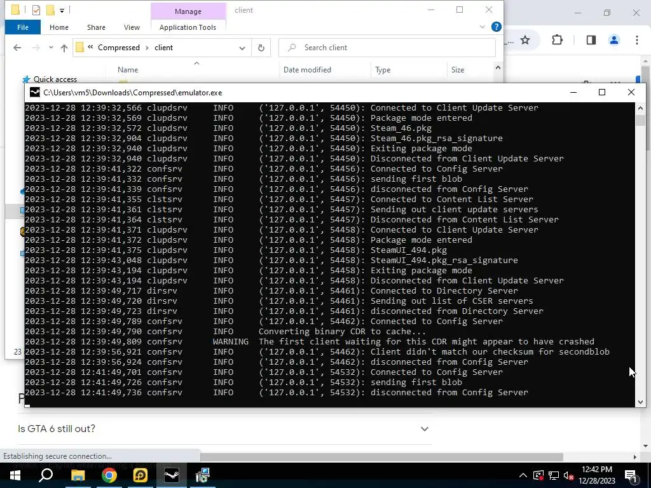Restore down the Chrome window

606,13
